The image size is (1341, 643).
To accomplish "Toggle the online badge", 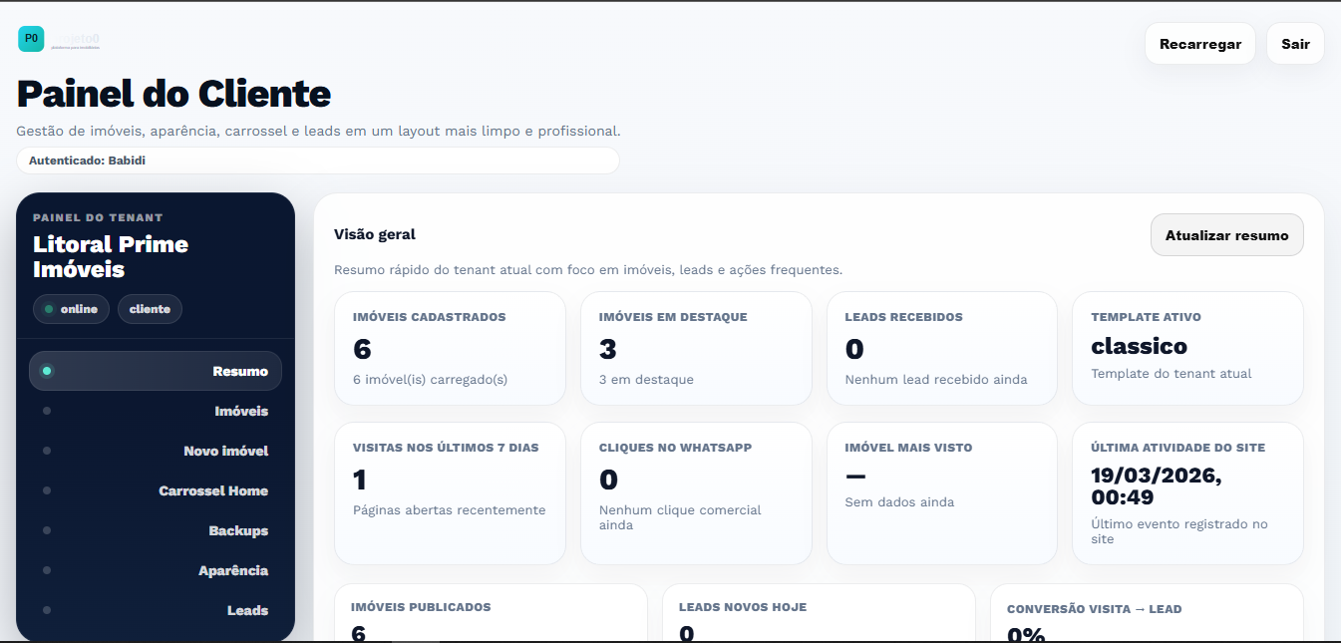I will 71,309.
